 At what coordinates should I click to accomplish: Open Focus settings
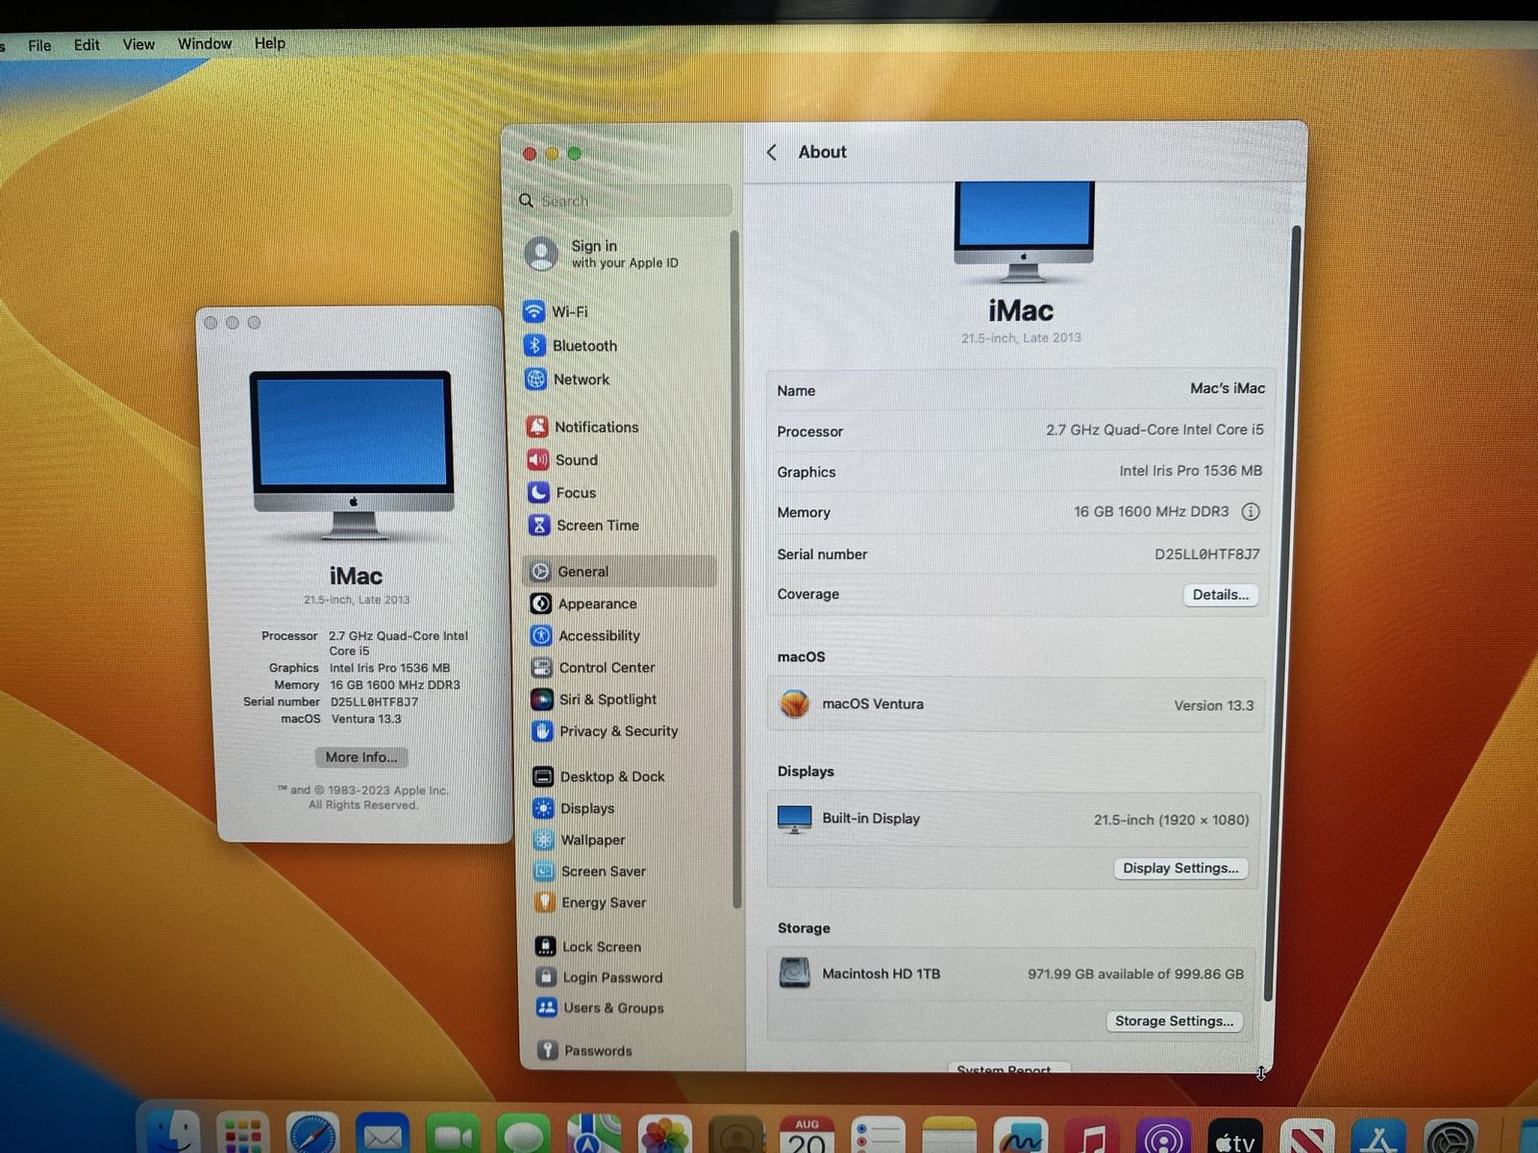point(562,492)
